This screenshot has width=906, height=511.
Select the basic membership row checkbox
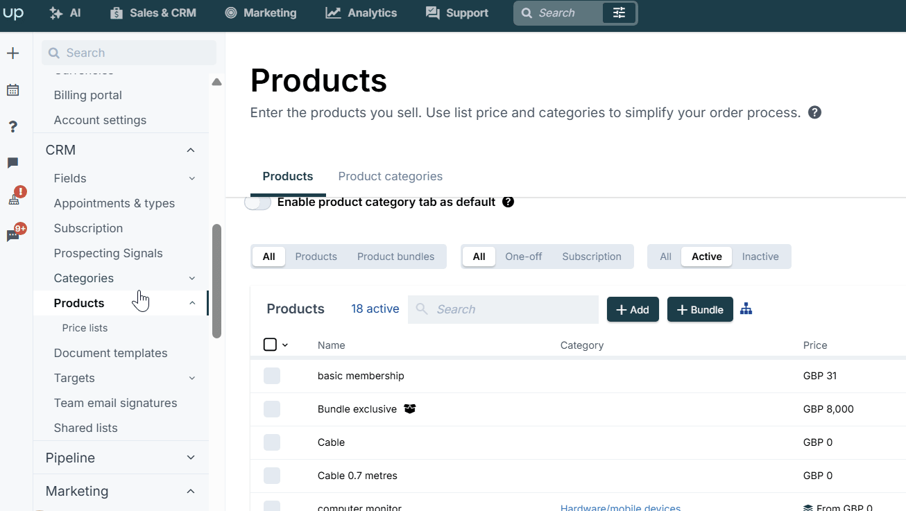tap(272, 376)
